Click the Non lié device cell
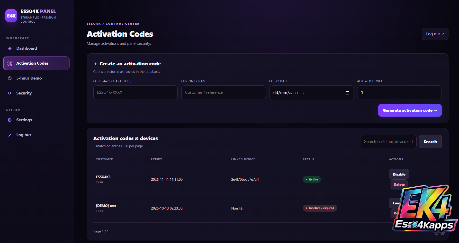This screenshot has width=459, height=243. pos(237,208)
